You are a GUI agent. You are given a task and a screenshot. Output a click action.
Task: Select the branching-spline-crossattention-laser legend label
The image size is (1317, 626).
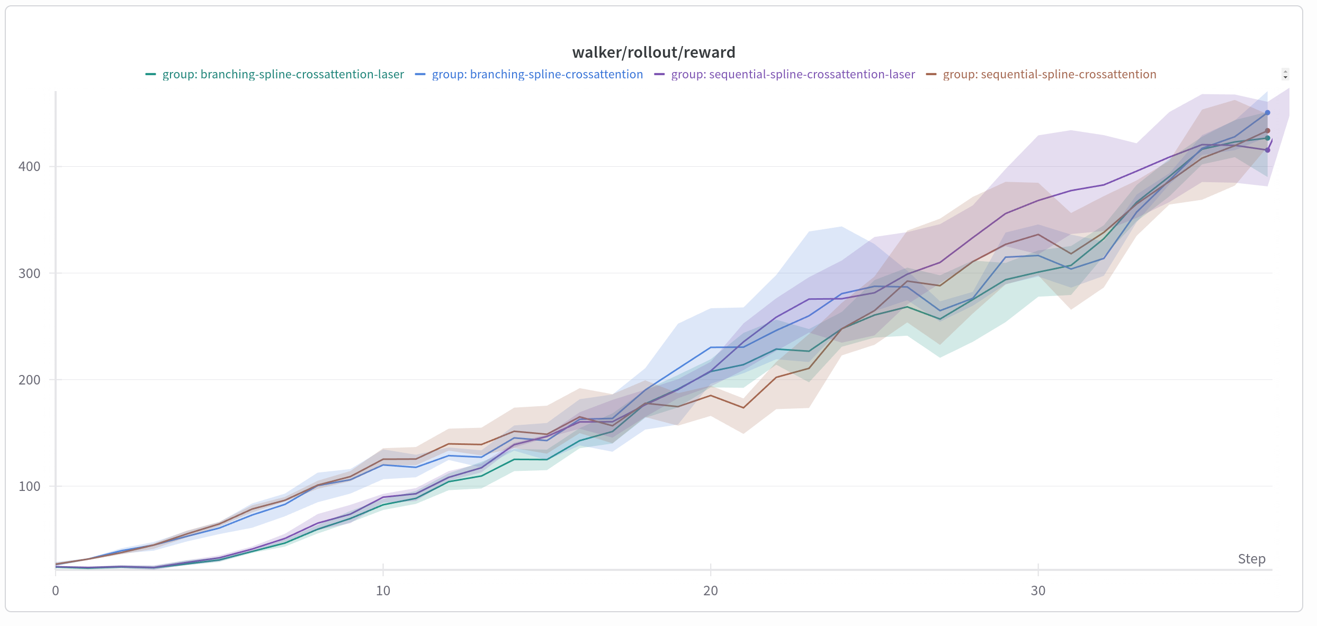click(283, 75)
